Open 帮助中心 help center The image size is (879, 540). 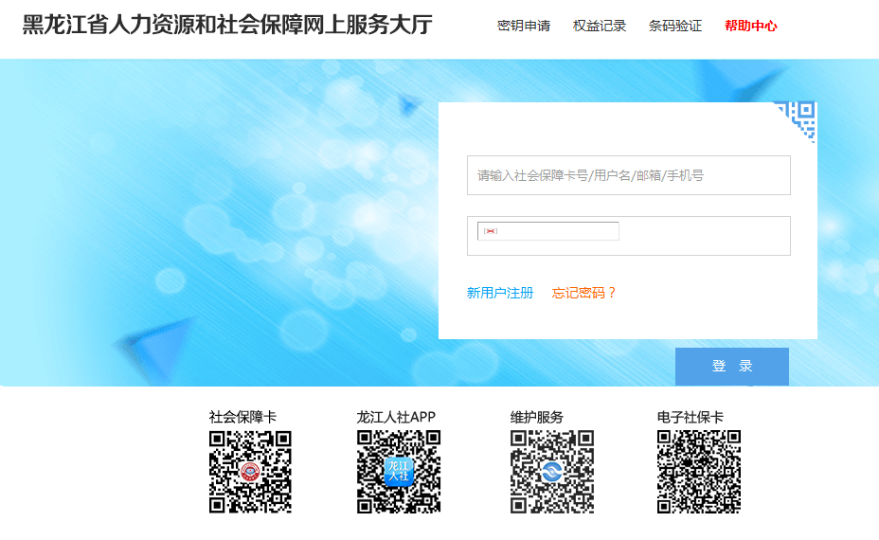pyautogui.click(x=750, y=26)
